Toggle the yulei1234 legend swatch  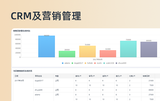(104, 63)
